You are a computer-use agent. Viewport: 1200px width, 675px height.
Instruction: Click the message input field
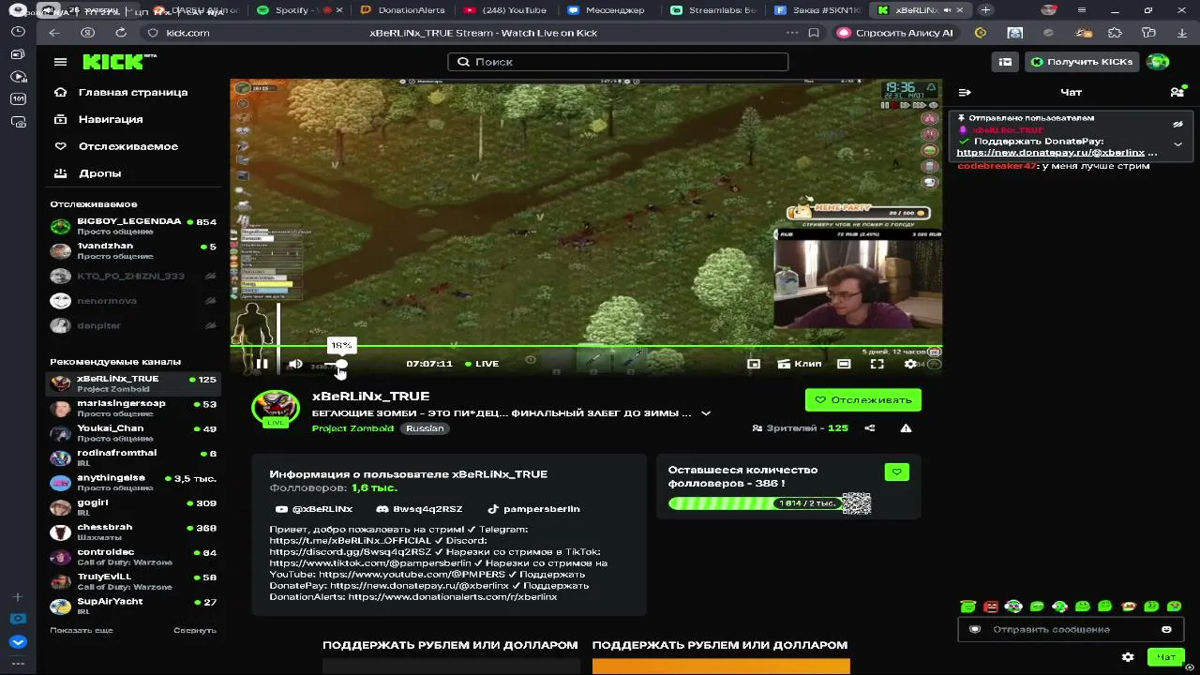pyautogui.click(x=1069, y=630)
